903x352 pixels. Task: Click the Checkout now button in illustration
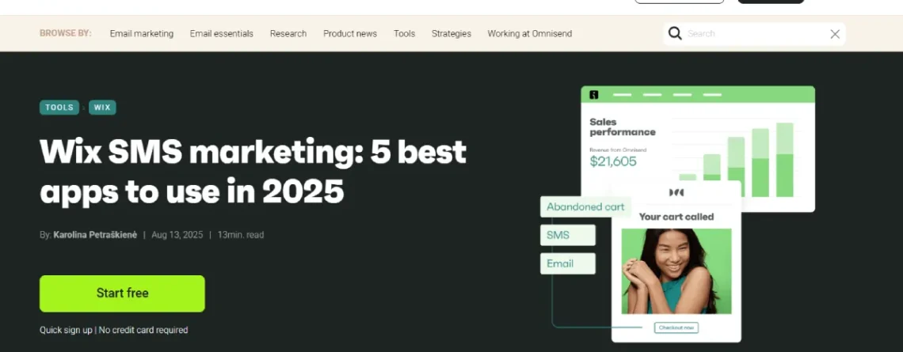point(676,327)
